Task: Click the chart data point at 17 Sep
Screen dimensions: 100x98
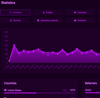Action: pos(9,61)
